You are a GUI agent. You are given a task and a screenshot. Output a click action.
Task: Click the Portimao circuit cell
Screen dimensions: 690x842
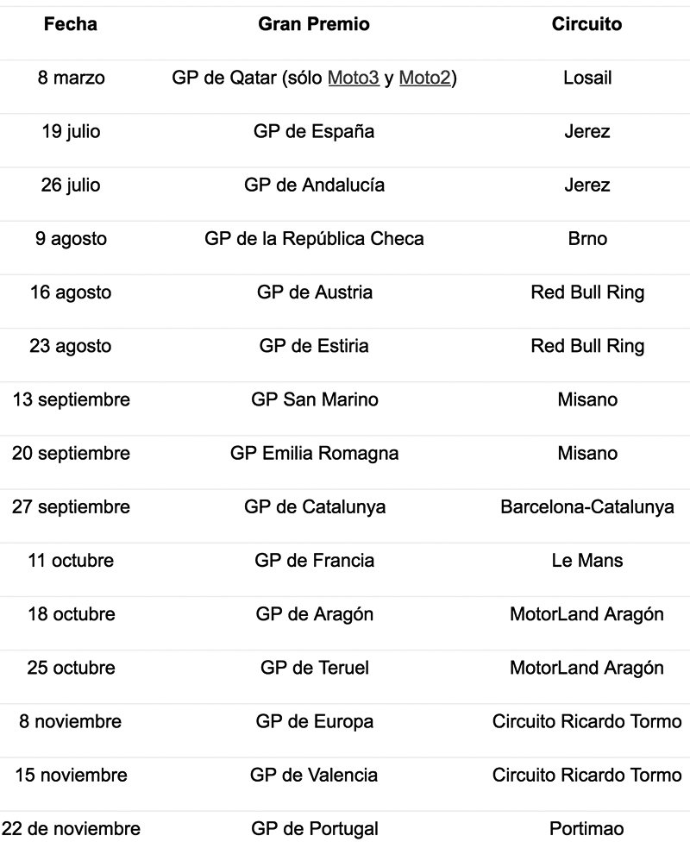pyautogui.click(x=586, y=829)
